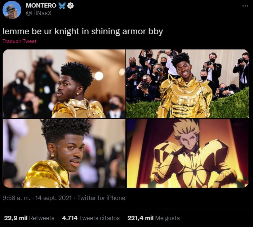Click the blue verified badge

[71, 6]
